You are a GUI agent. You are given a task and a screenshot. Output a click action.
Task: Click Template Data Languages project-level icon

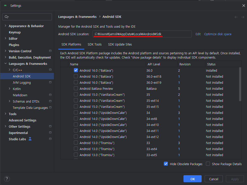pyautogui.click(x=50, y=107)
